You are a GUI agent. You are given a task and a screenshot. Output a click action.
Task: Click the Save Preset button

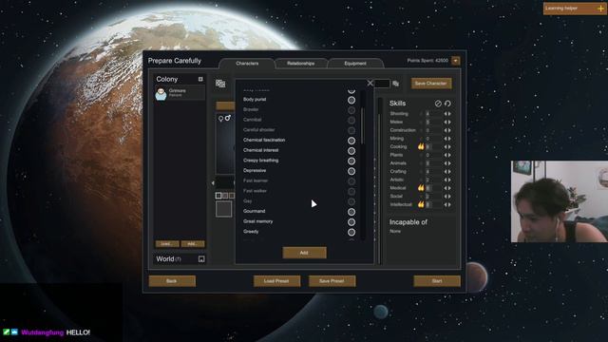point(332,281)
